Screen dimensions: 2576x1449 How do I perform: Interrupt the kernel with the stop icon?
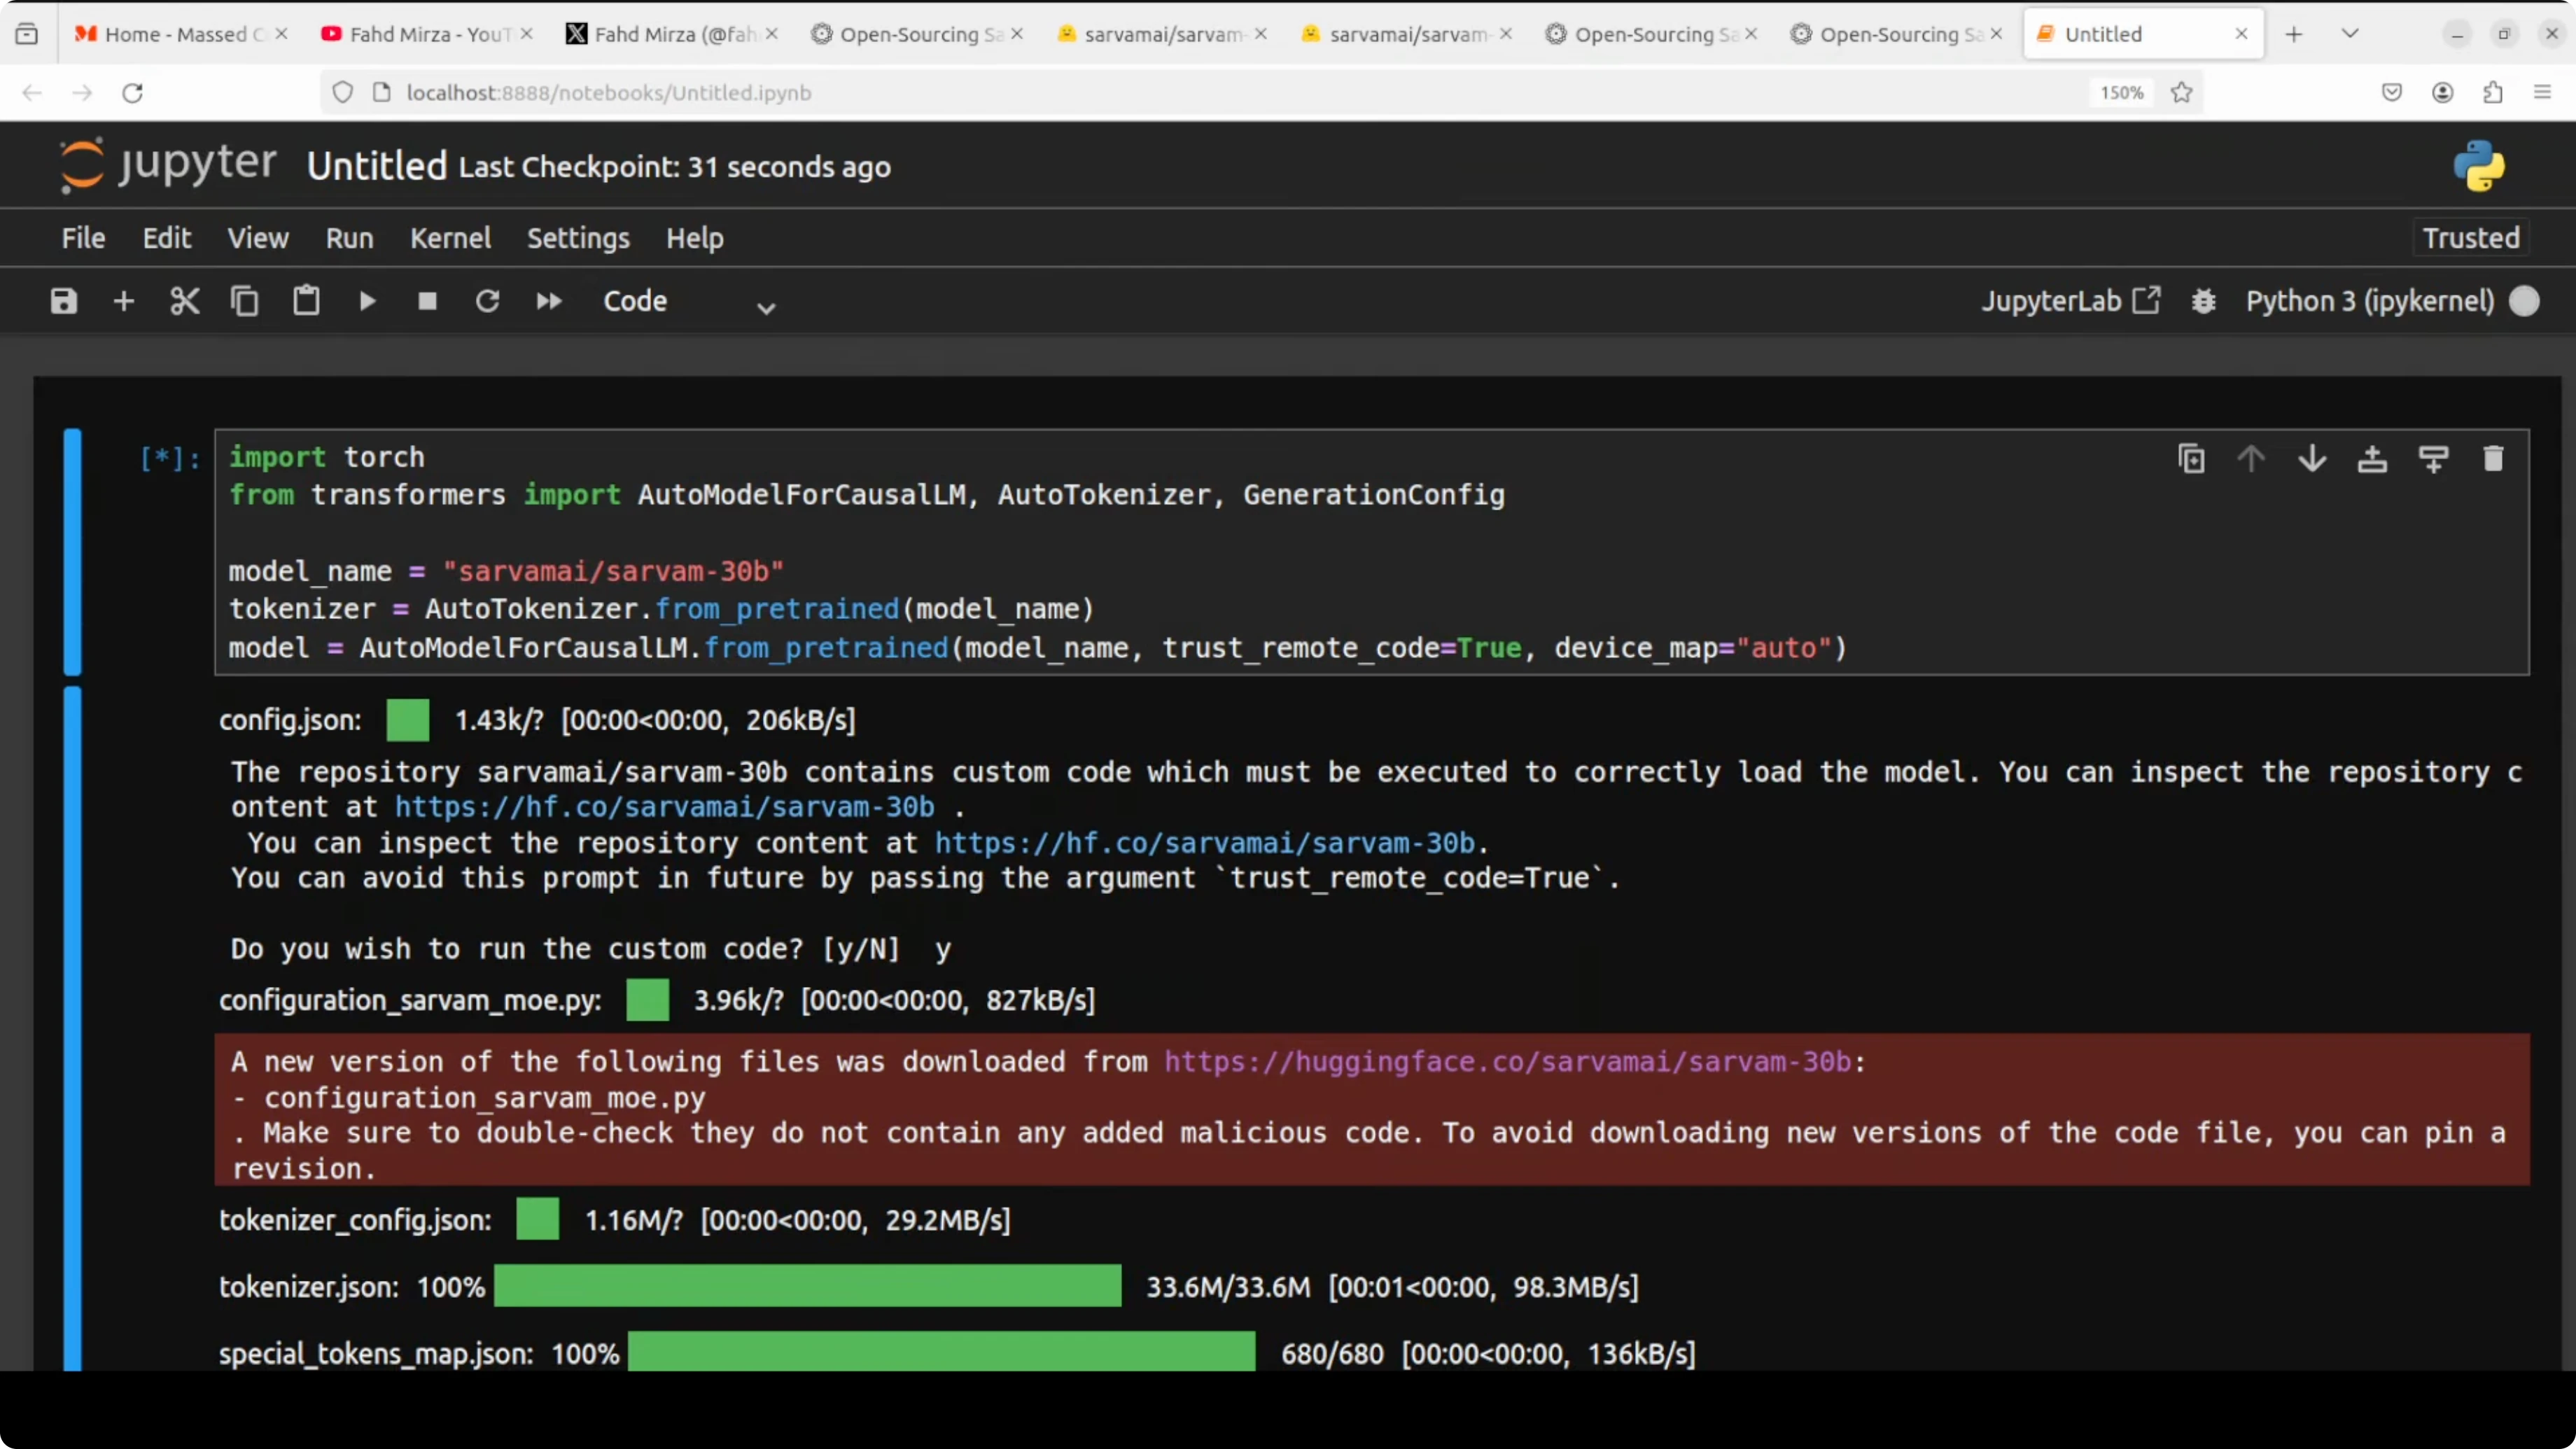pos(427,301)
